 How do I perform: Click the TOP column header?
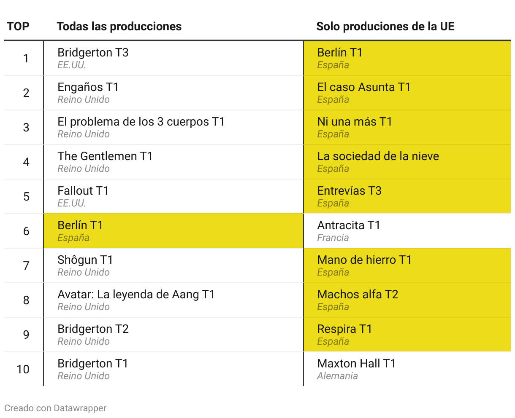pos(18,27)
